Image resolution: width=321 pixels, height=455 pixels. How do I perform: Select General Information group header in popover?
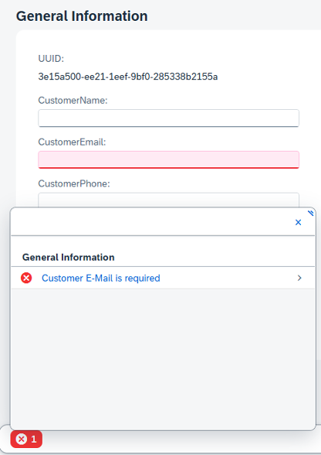click(69, 258)
